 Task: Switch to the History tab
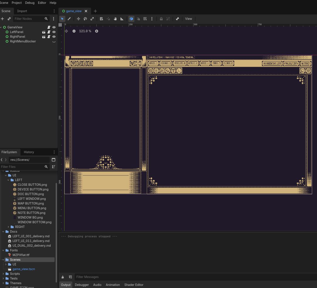(29, 152)
